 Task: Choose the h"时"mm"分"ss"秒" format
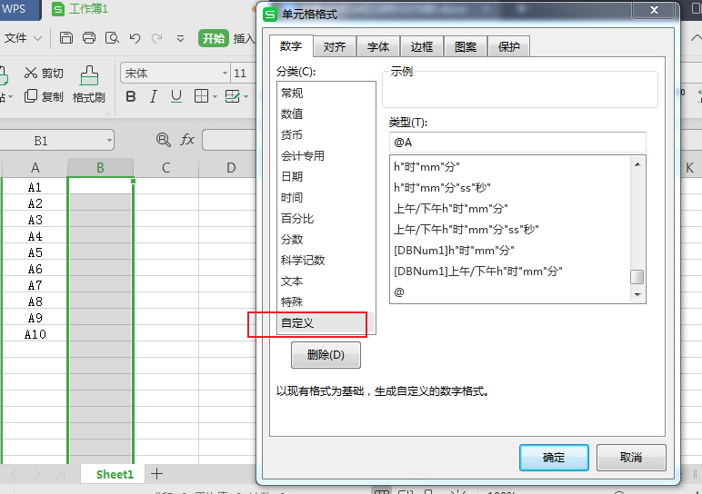[x=509, y=188]
